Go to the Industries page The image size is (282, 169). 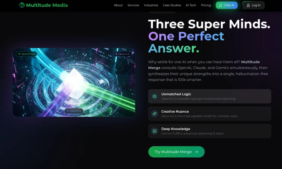(x=151, y=5)
